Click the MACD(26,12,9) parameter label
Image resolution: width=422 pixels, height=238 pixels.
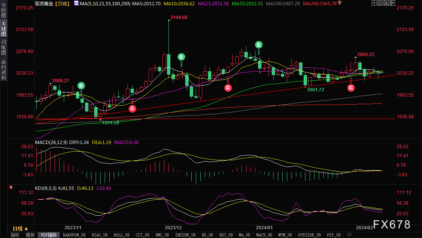51,142
